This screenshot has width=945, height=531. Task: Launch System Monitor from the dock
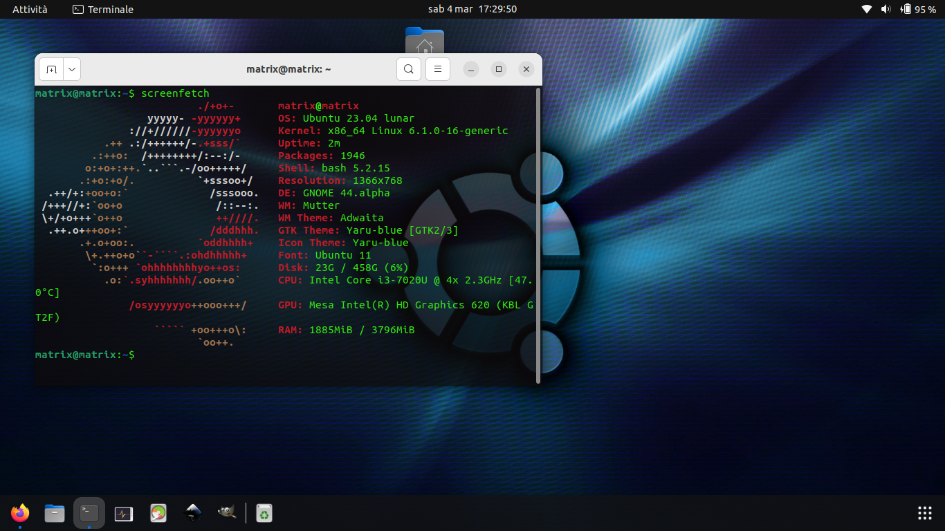124,513
